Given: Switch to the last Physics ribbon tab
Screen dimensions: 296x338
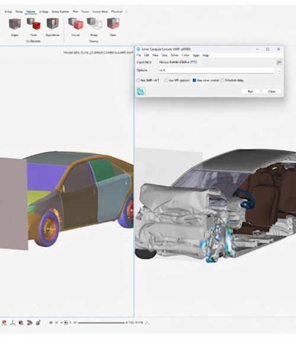Looking at the screenshot, I should (x=117, y=12).
